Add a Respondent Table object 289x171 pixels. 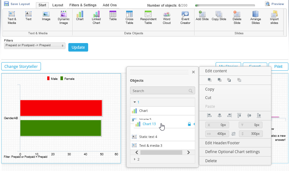(x=148, y=18)
